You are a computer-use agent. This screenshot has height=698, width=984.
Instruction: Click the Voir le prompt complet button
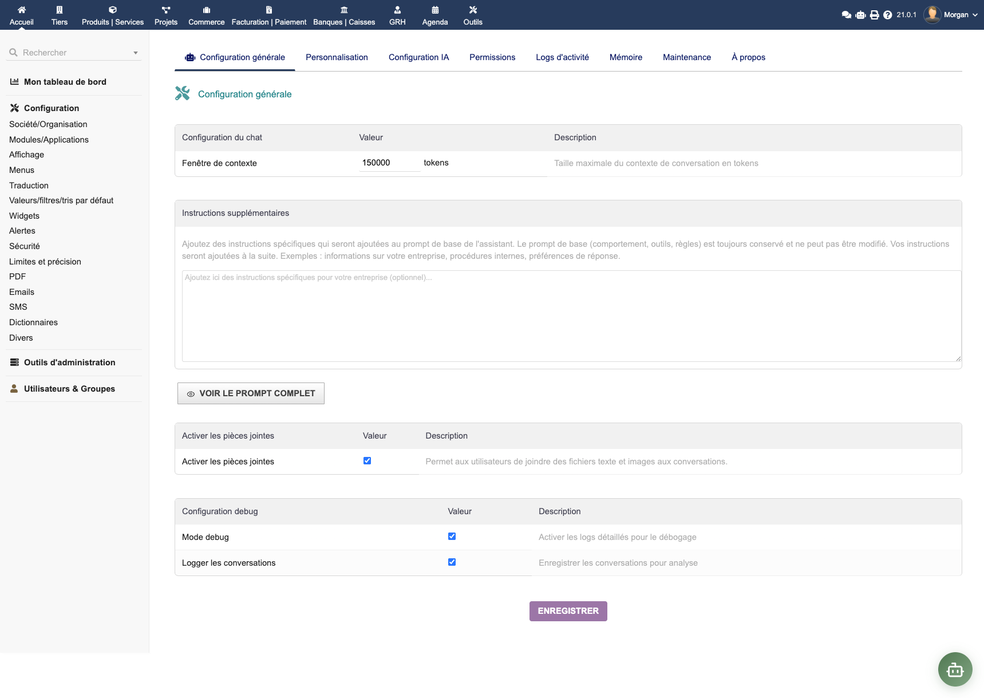pos(251,393)
